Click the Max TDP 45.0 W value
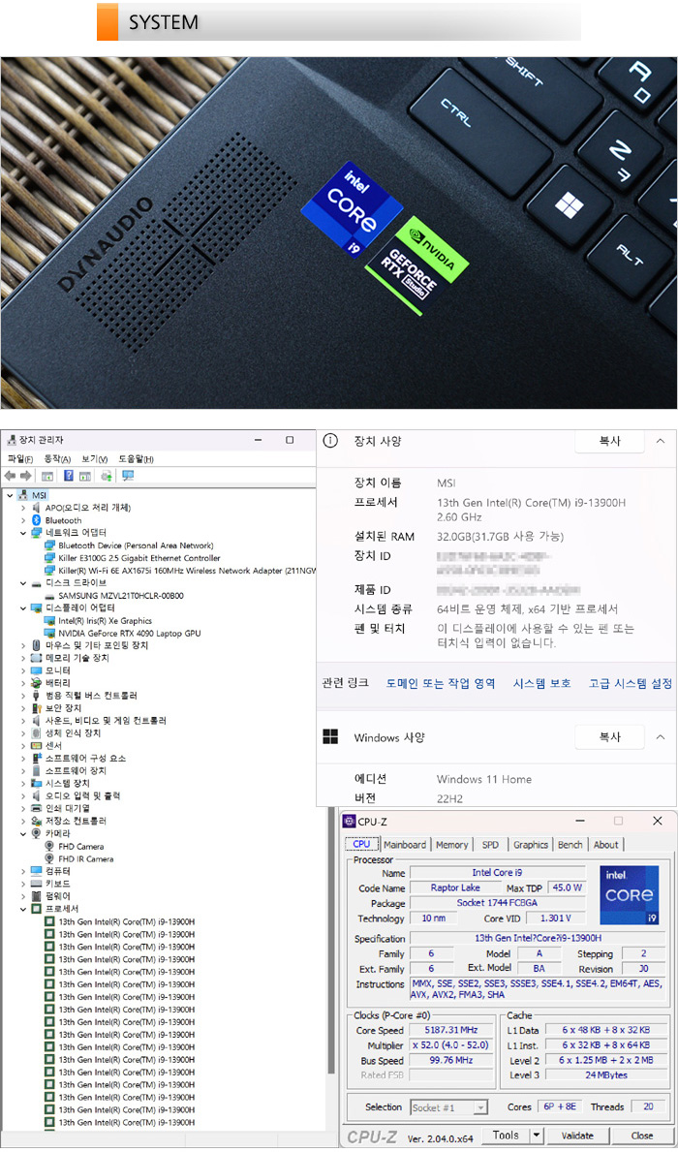 (567, 887)
